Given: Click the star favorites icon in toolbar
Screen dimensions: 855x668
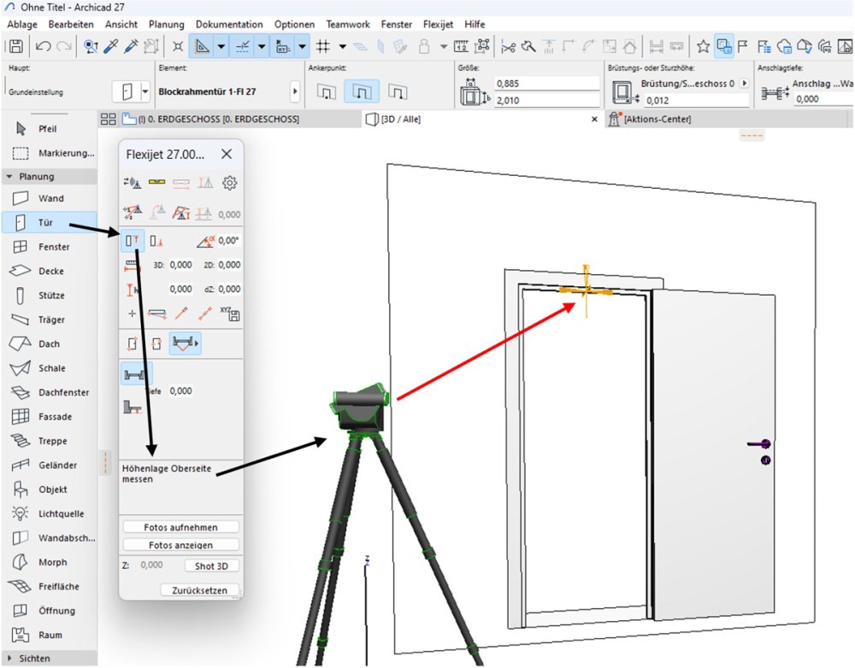Looking at the screenshot, I should pos(704,46).
